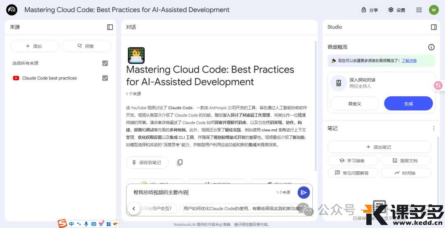This screenshot has height=228, width=445.
Task: Toggle the 选择所有来源 checkbox
Action: [x=105, y=63]
